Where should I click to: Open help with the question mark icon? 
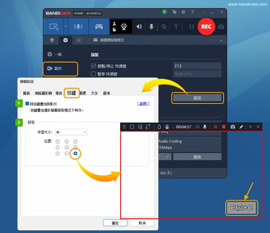(192, 12)
